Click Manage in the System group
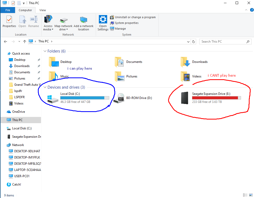 118,29
